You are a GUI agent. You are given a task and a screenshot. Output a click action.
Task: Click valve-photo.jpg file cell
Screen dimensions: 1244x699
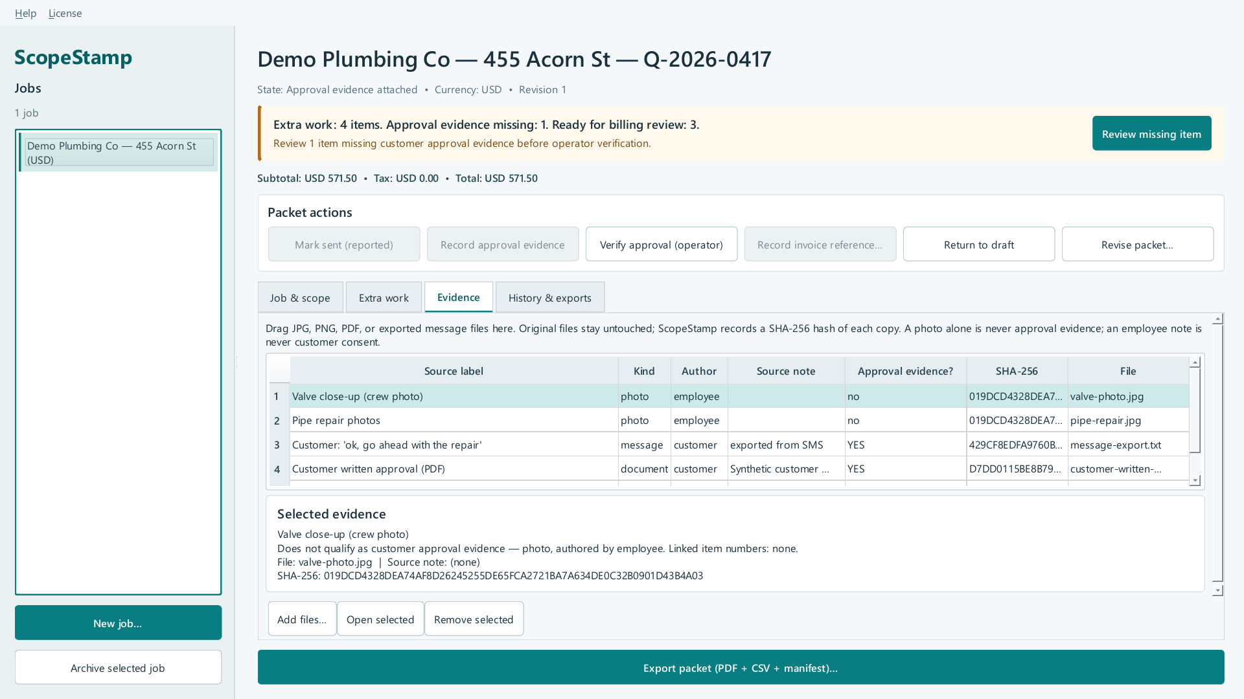(x=1128, y=396)
